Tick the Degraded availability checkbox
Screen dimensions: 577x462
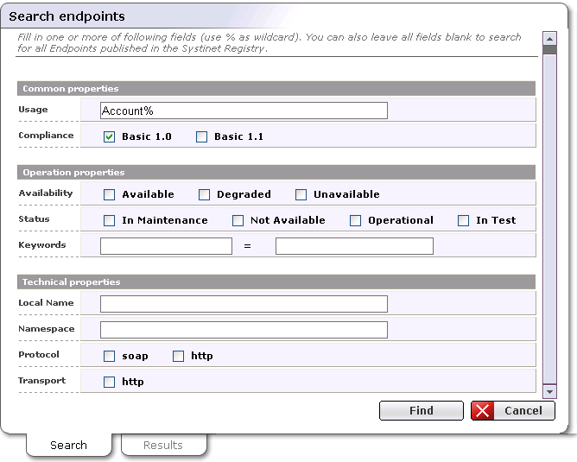point(204,194)
